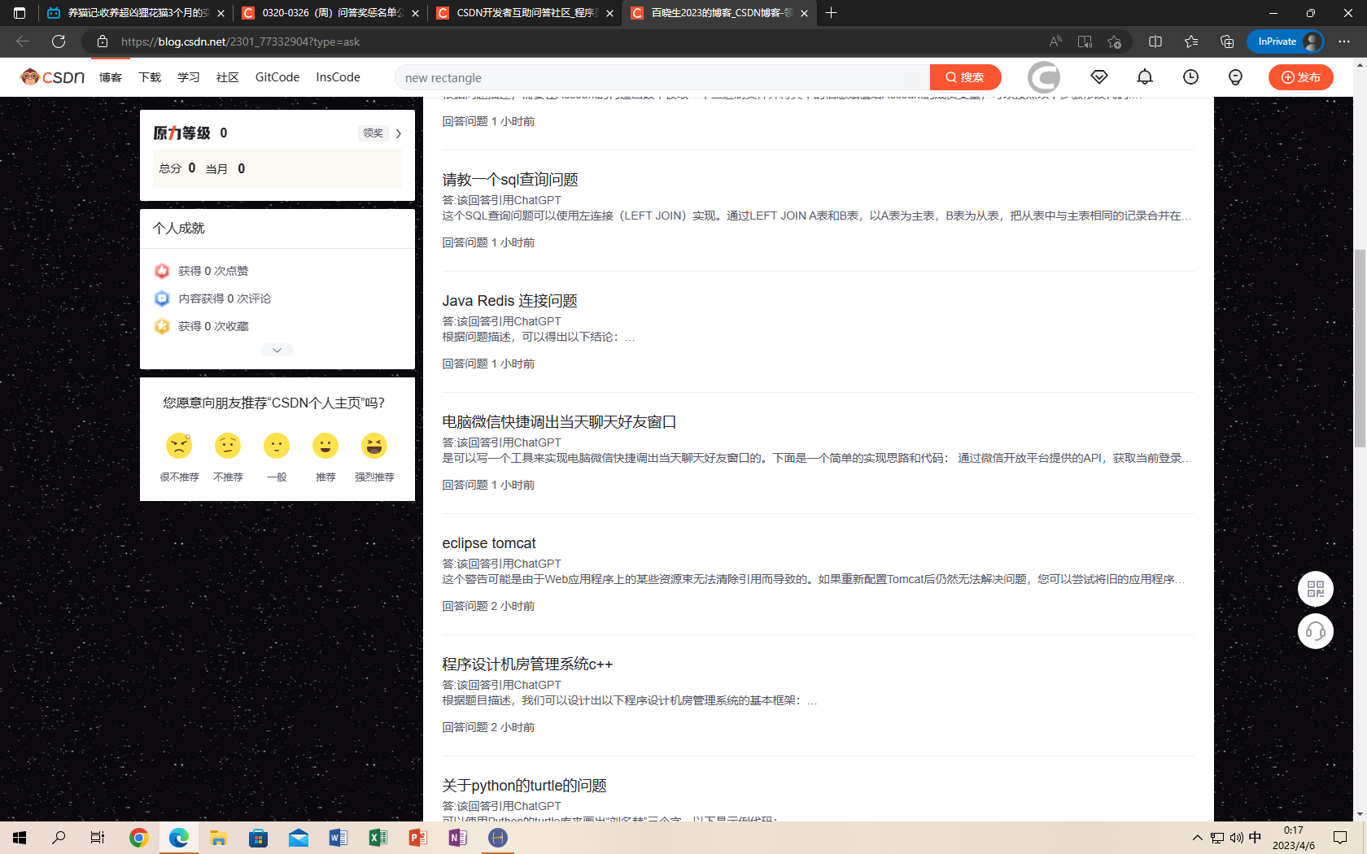Refresh the current page
The image size is (1367, 854).
59,41
